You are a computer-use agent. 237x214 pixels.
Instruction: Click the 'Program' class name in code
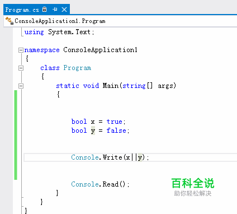pyautogui.click(x=77, y=68)
